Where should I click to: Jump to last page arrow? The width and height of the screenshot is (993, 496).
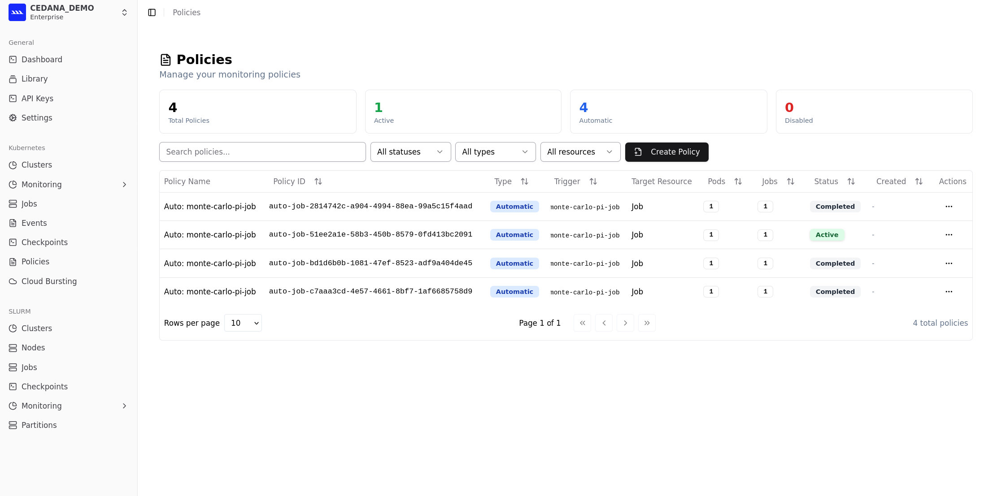click(647, 323)
